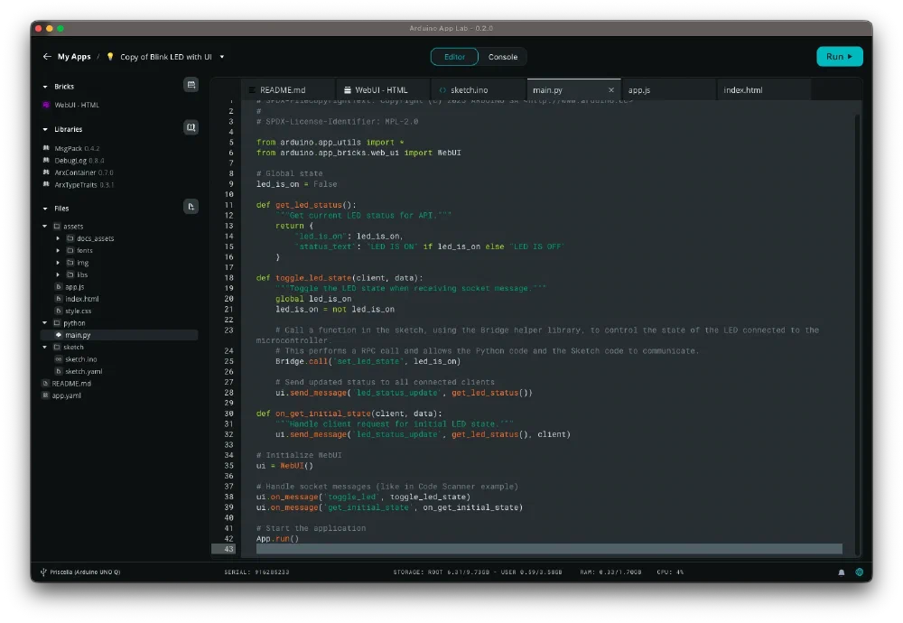Click the new file icon in Files

click(191, 207)
